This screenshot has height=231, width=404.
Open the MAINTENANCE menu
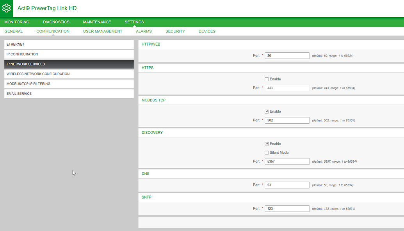pos(97,22)
